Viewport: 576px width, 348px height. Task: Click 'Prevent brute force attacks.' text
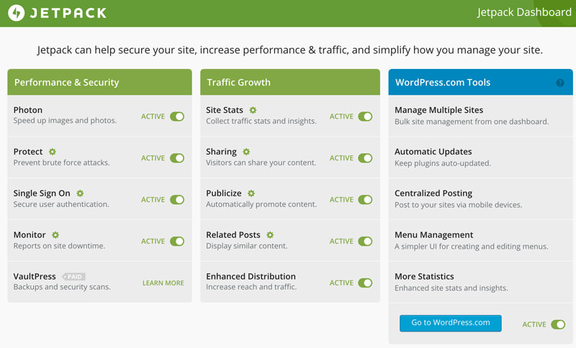[62, 162]
